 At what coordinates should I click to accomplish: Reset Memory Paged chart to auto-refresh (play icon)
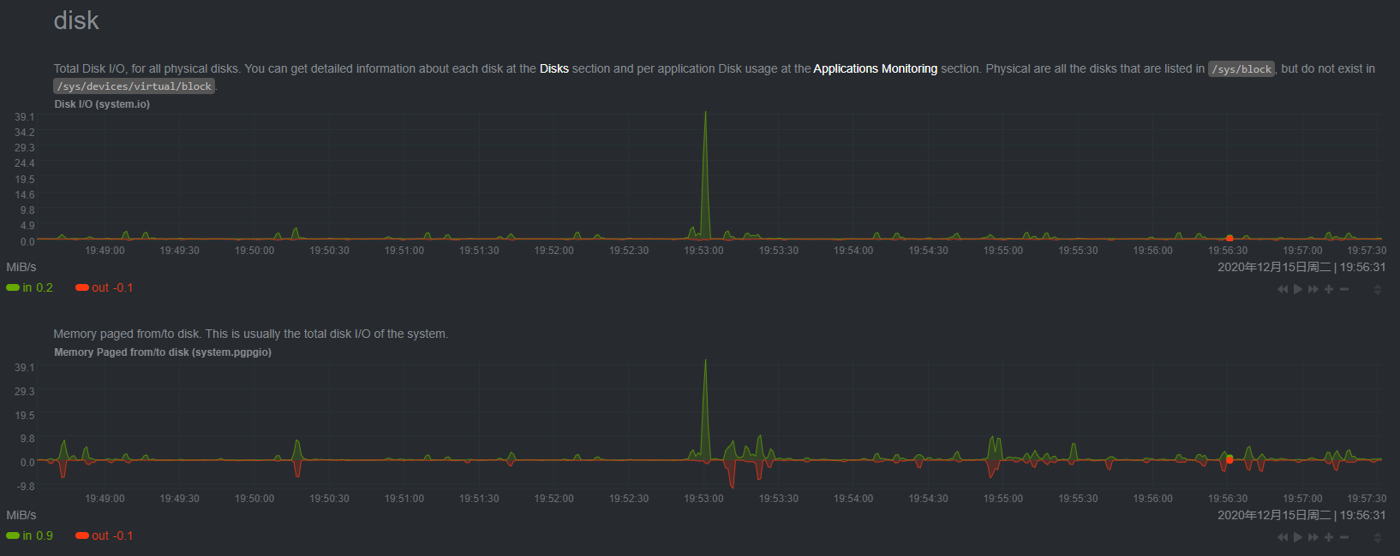(1298, 537)
